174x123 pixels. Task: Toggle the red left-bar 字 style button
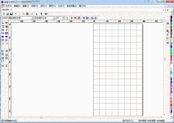coord(75,18)
